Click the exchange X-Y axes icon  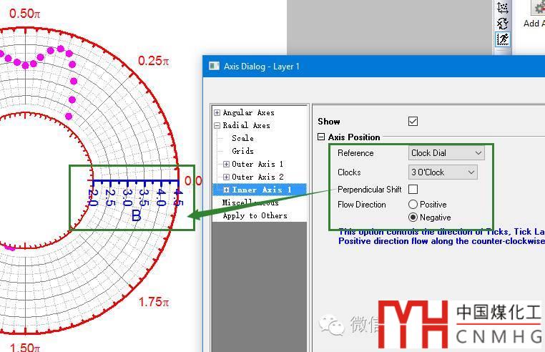[503, 23]
